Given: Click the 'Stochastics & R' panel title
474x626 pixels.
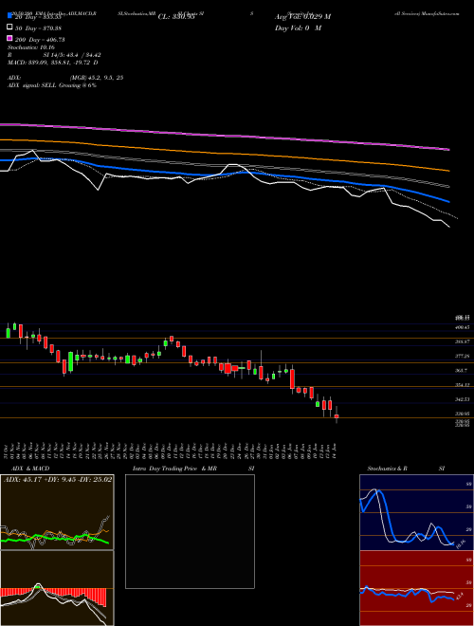Looking at the screenshot, I should [x=387, y=469].
